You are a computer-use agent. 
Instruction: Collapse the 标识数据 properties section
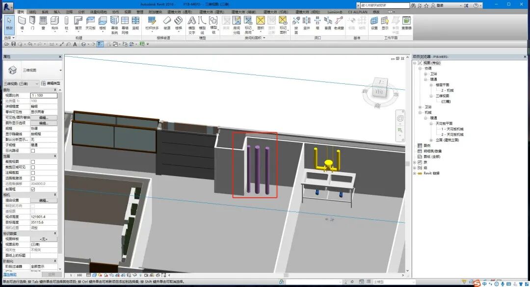[55, 233]
